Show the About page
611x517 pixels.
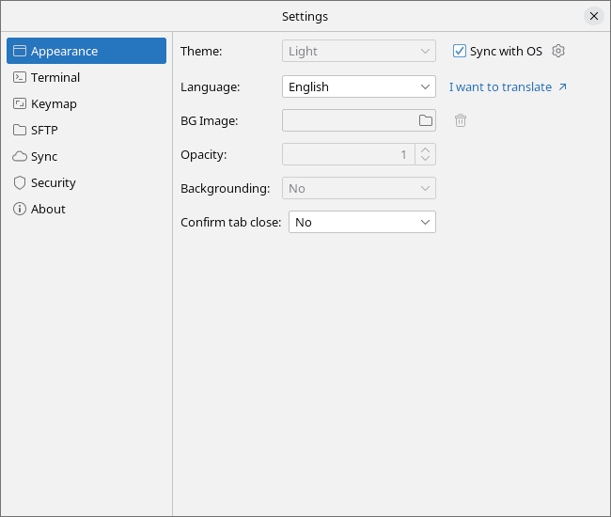[x=86, y=209]
